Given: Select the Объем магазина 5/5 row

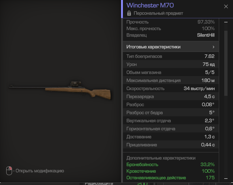Looking at the screenshot, I should click(x=171, y=72).
